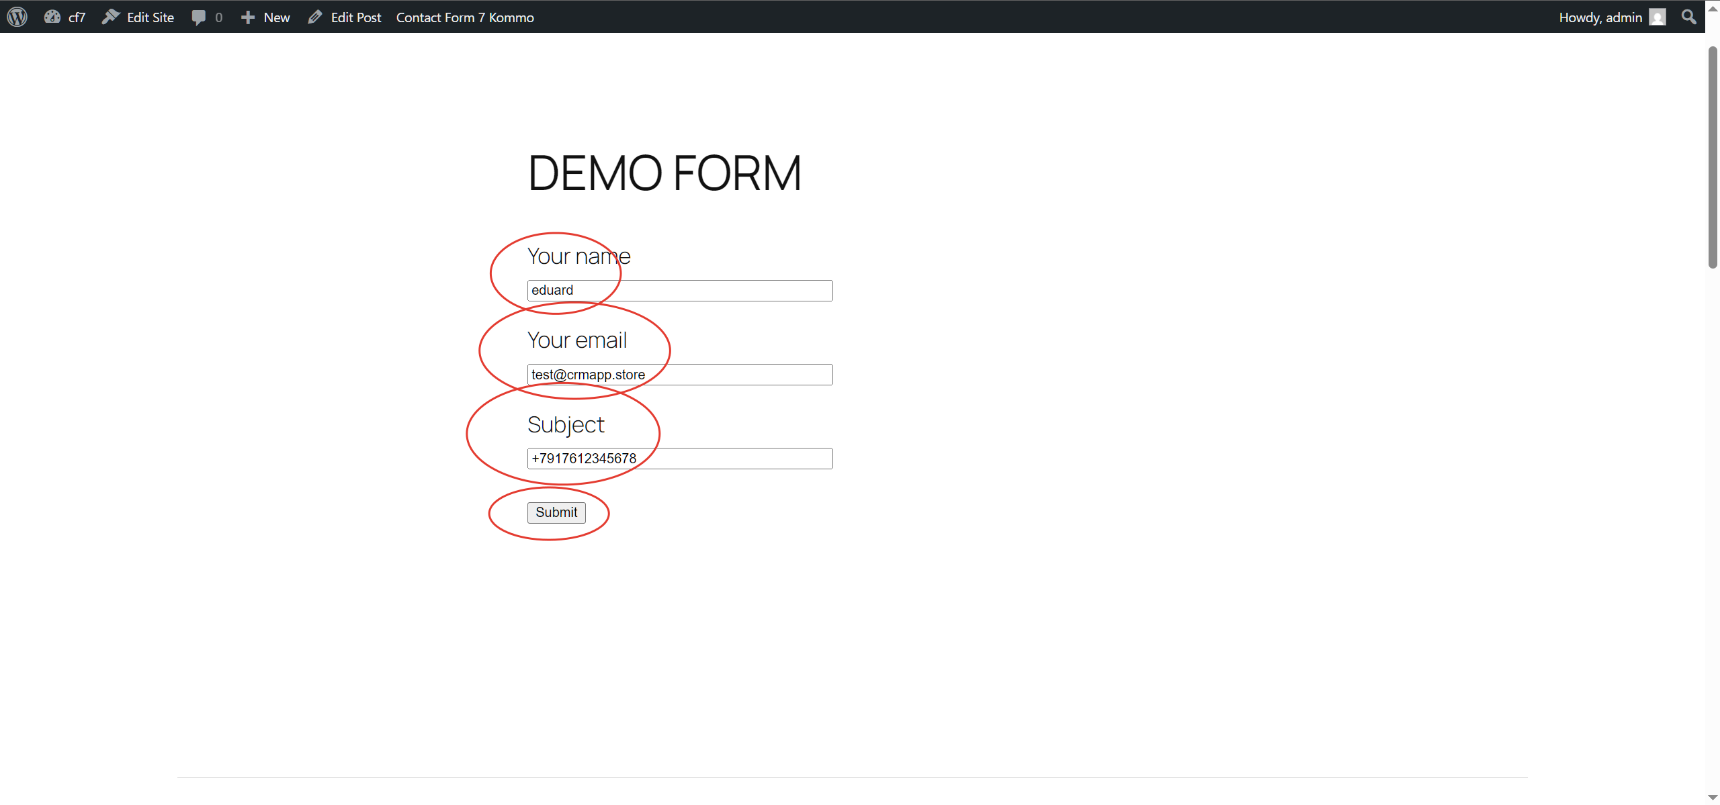Click the plus icon next to New

click(247, 17)
